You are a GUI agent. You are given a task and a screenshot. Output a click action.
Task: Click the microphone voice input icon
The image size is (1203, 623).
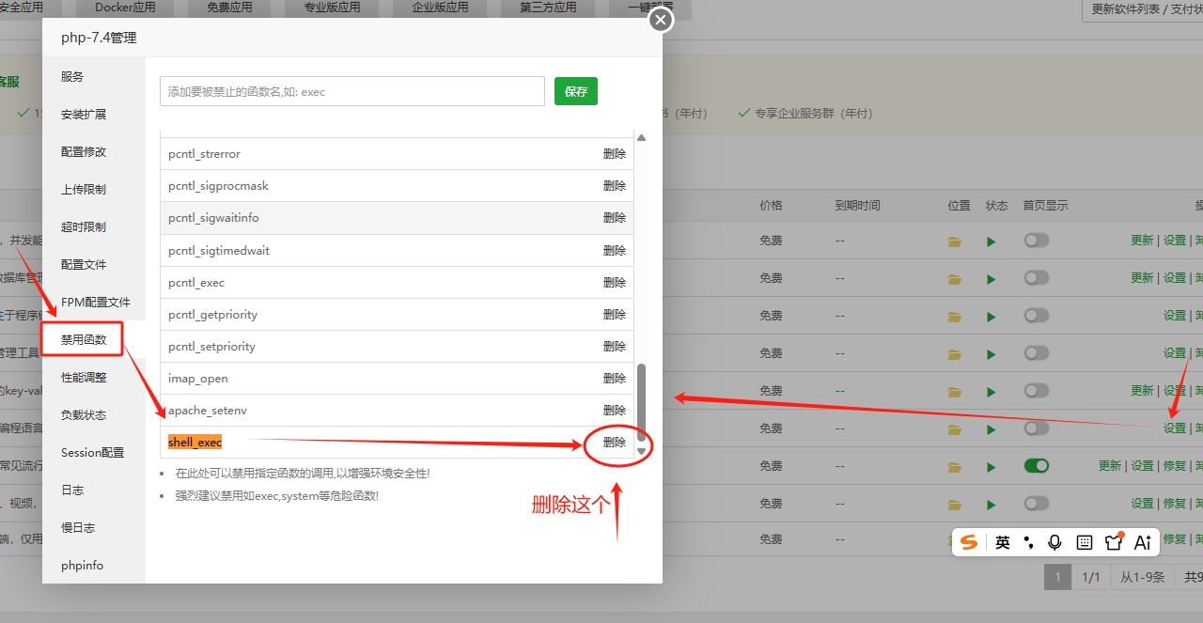tap(1055, 542)
